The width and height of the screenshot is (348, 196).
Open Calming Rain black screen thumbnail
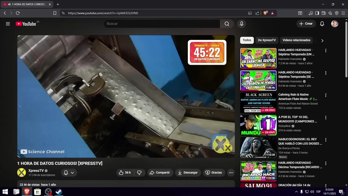[x=258, y=103]
